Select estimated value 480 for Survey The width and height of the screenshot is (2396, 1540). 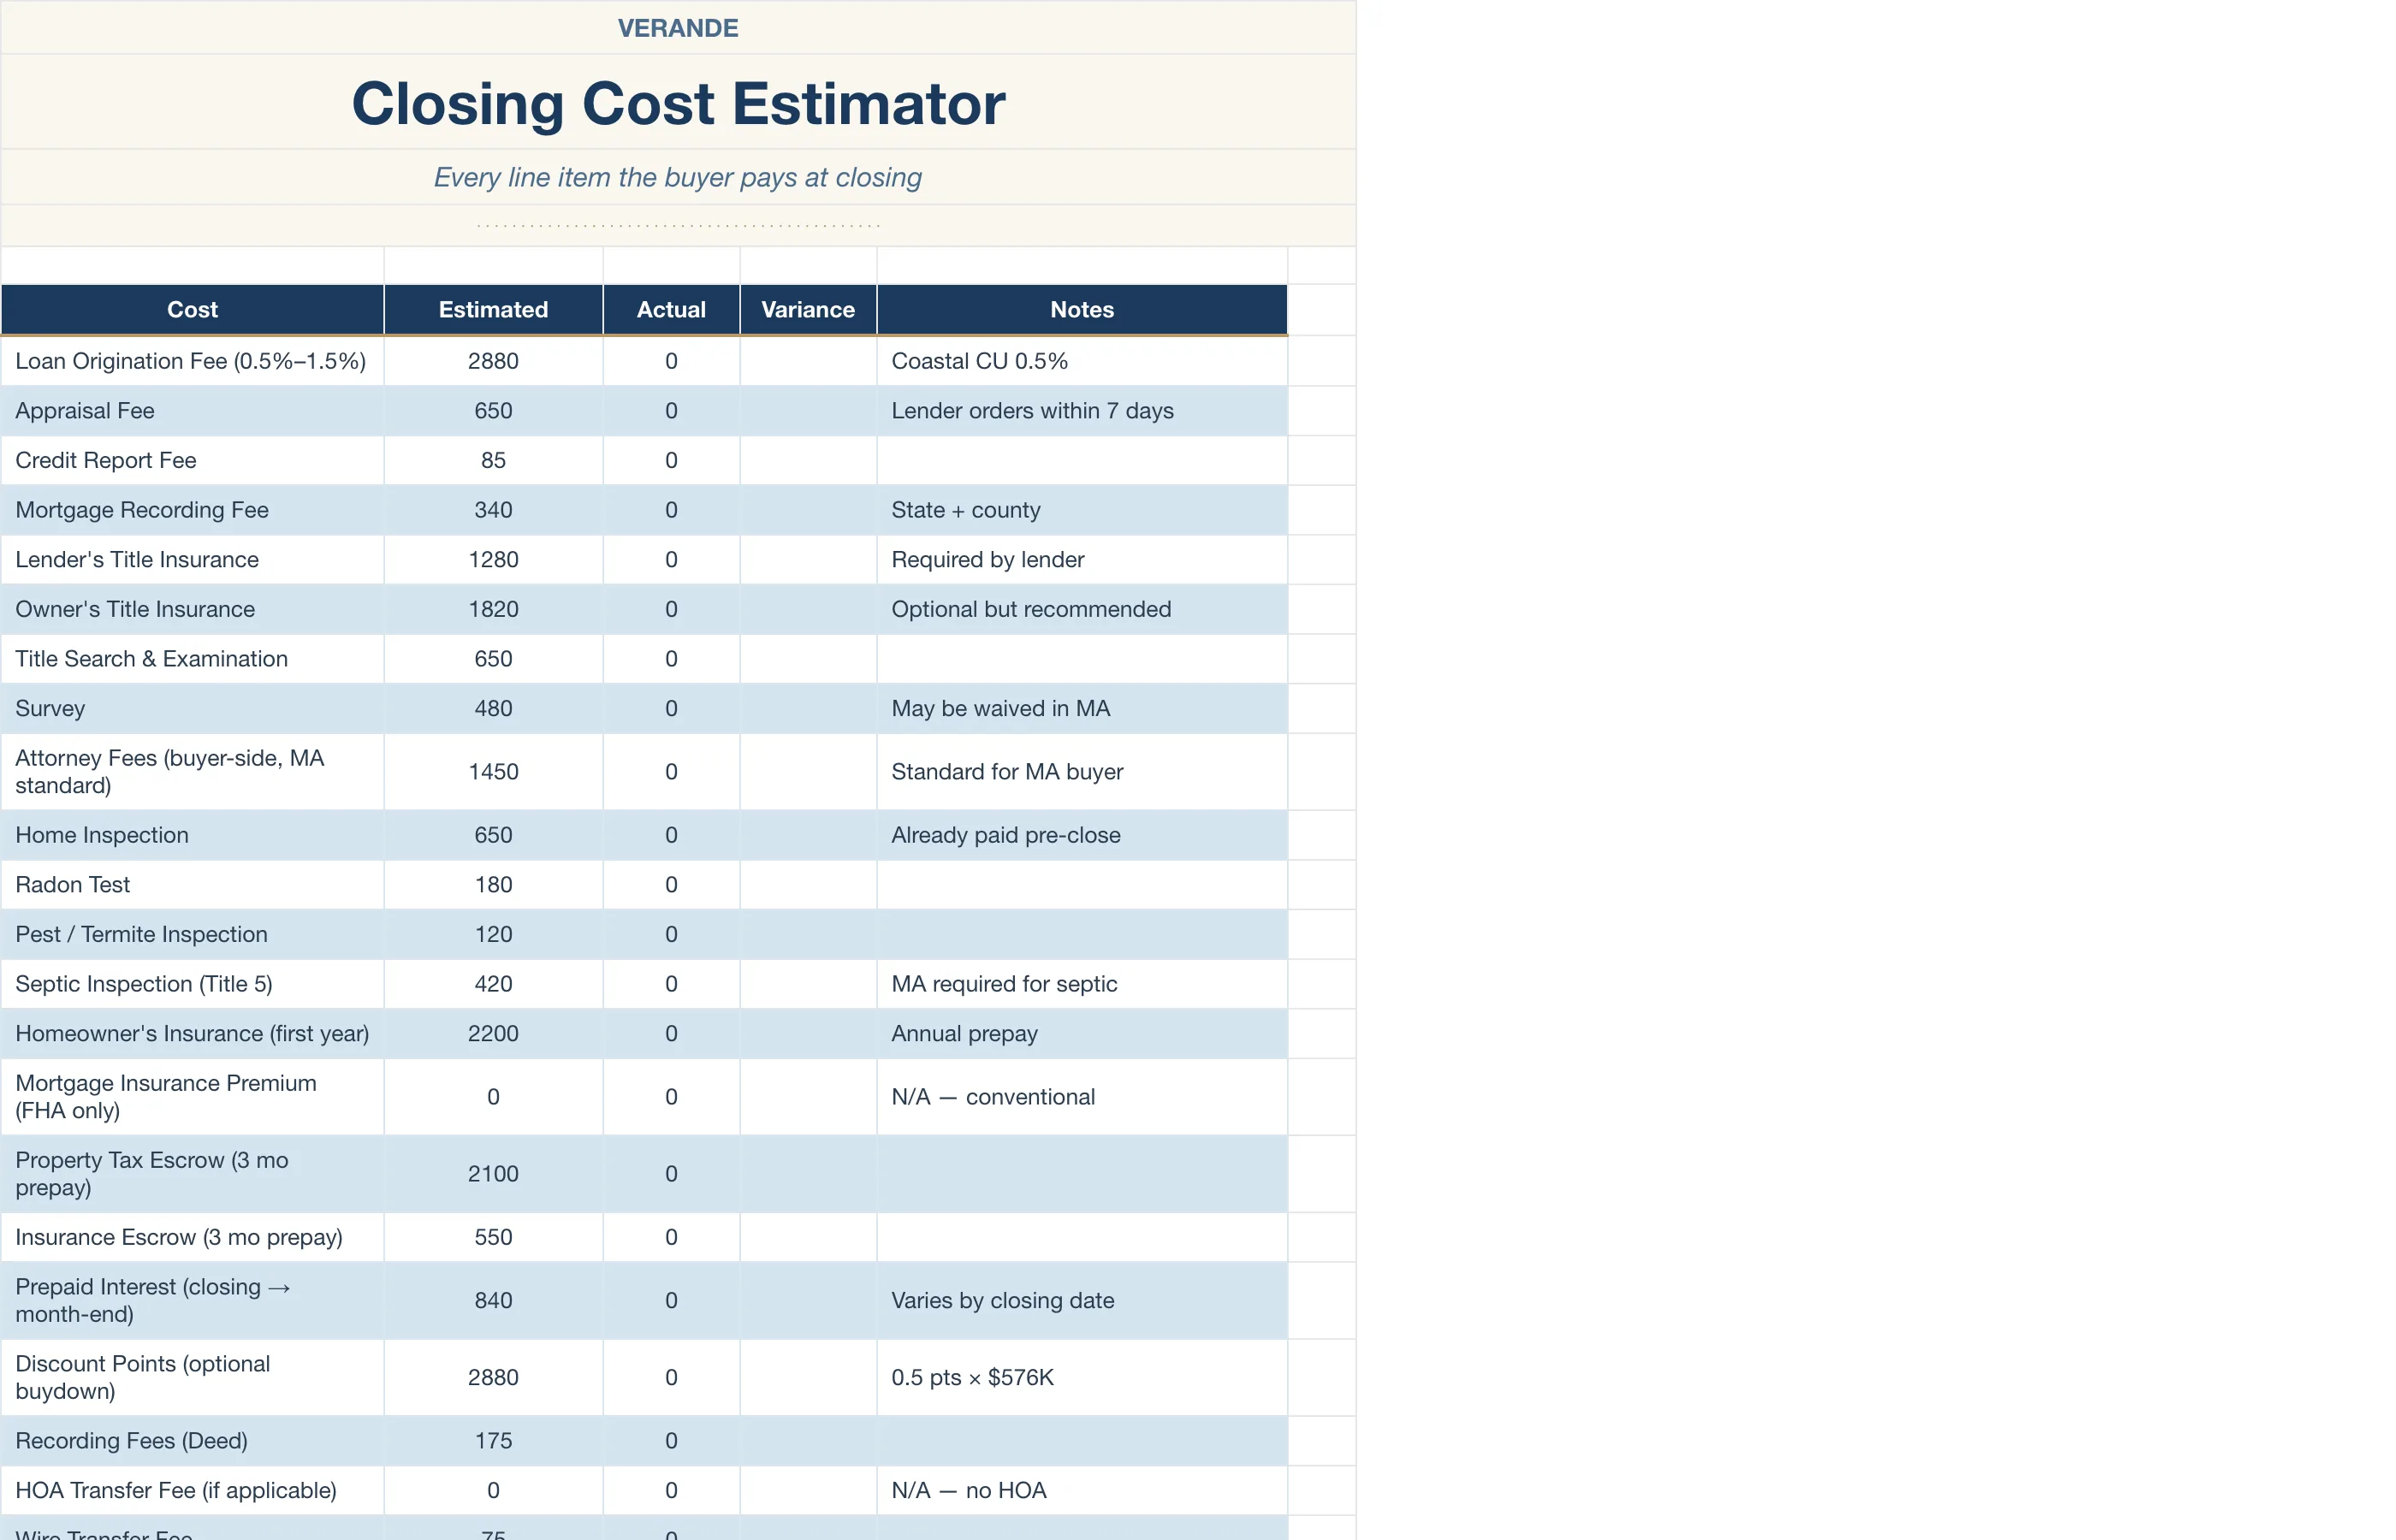coord(493,709)
